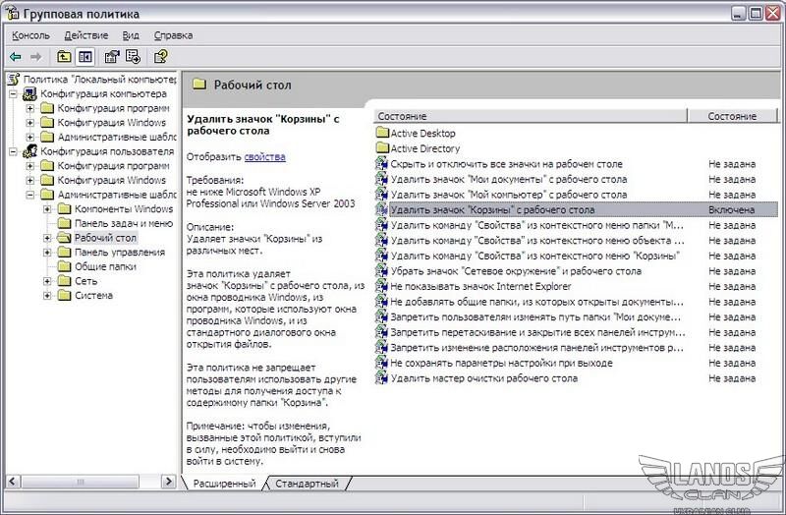The height and width of the screenshot is (515, 786).
Task: Click the Properties toolbar icon
Action: click(x=113, y=56)
